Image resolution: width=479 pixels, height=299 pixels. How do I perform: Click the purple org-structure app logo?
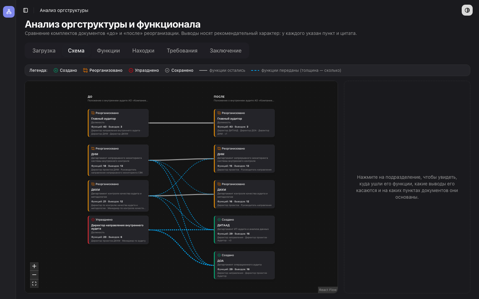[9, 12]
